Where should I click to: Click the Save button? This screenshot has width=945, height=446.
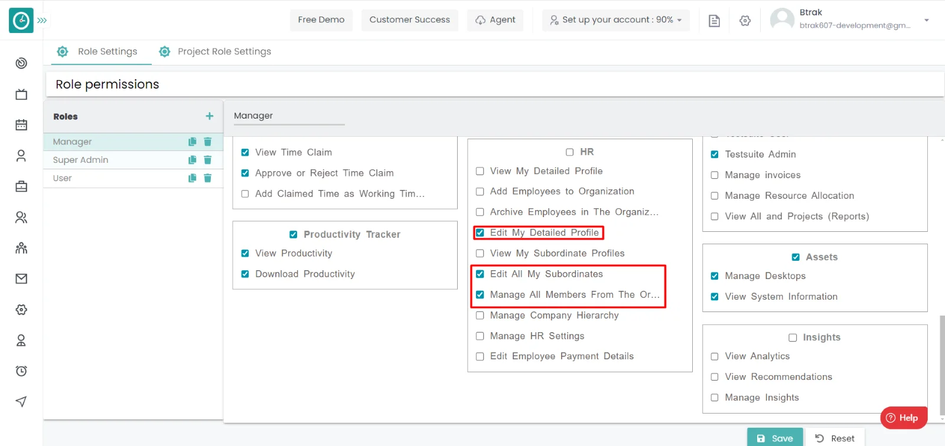(x=774, y=438)
